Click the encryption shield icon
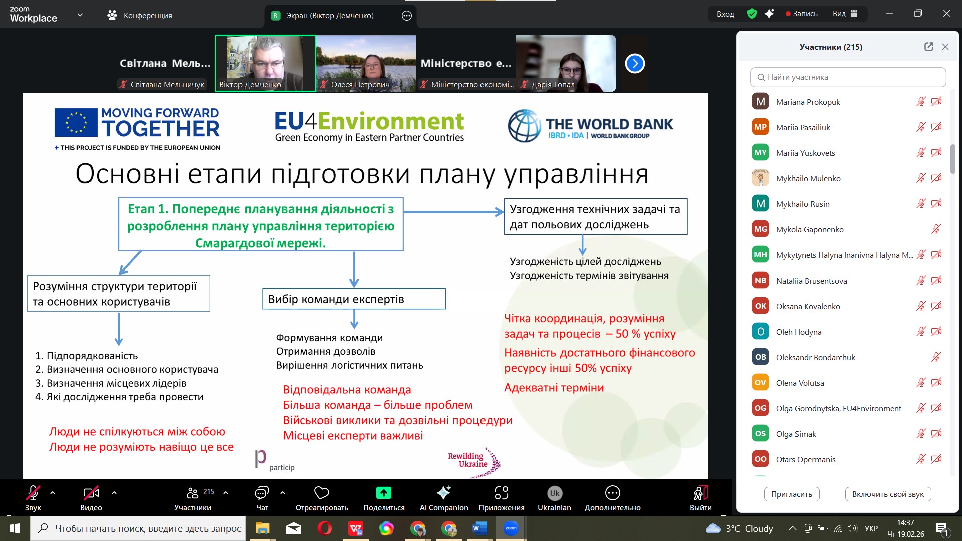The width and height of the screenshot is (962, 541). coord(752,14)
